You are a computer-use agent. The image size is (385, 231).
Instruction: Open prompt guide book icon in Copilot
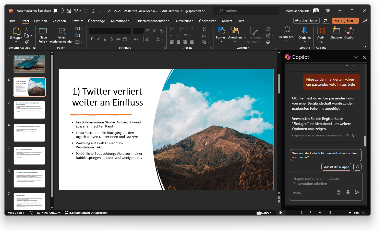click(x=339, y=192)
